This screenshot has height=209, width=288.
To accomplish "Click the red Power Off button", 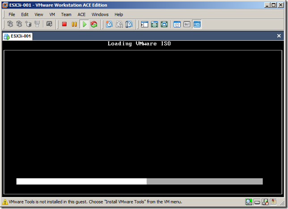I will (64, 24).
